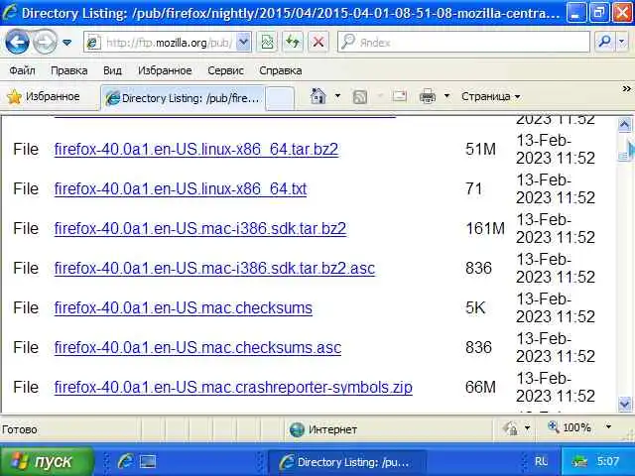Expand the address bar dropdown
Image resolution: width=635 pixels, height=476 pixels.
pyautogui.click(x=243, y=42)
